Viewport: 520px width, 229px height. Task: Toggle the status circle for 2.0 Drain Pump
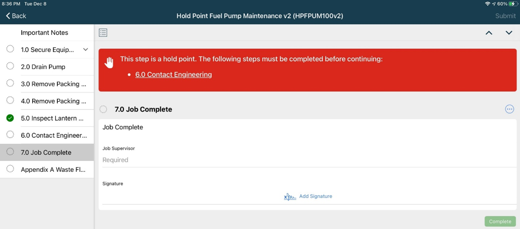10,66
